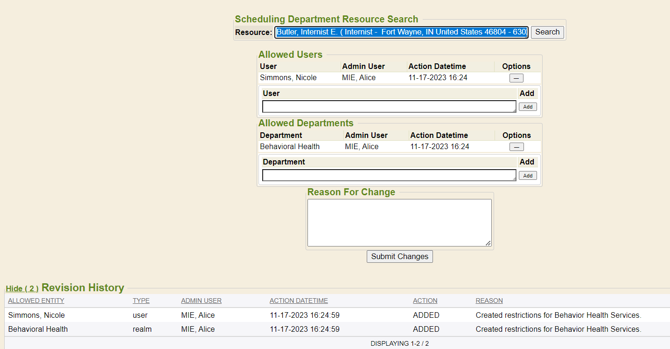Sort revision history by Action Datetime

coord(299,301)
